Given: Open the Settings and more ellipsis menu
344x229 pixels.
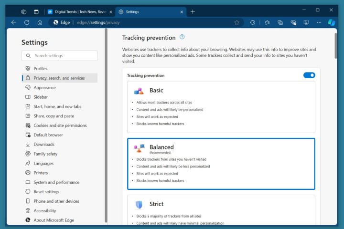Looking at the screenshot, I should click(x=319, y=22).
